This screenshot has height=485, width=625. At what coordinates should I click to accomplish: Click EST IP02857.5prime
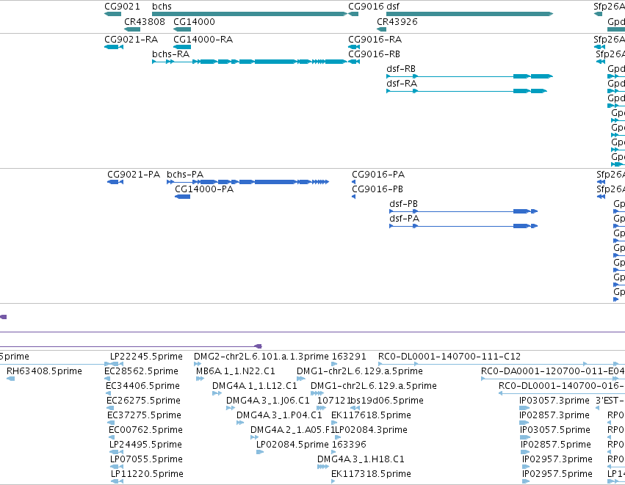point(525,451)
